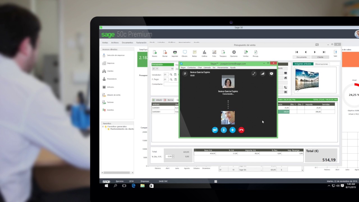
Task: Click Borrar line button above grid
Action: [169, 100]
